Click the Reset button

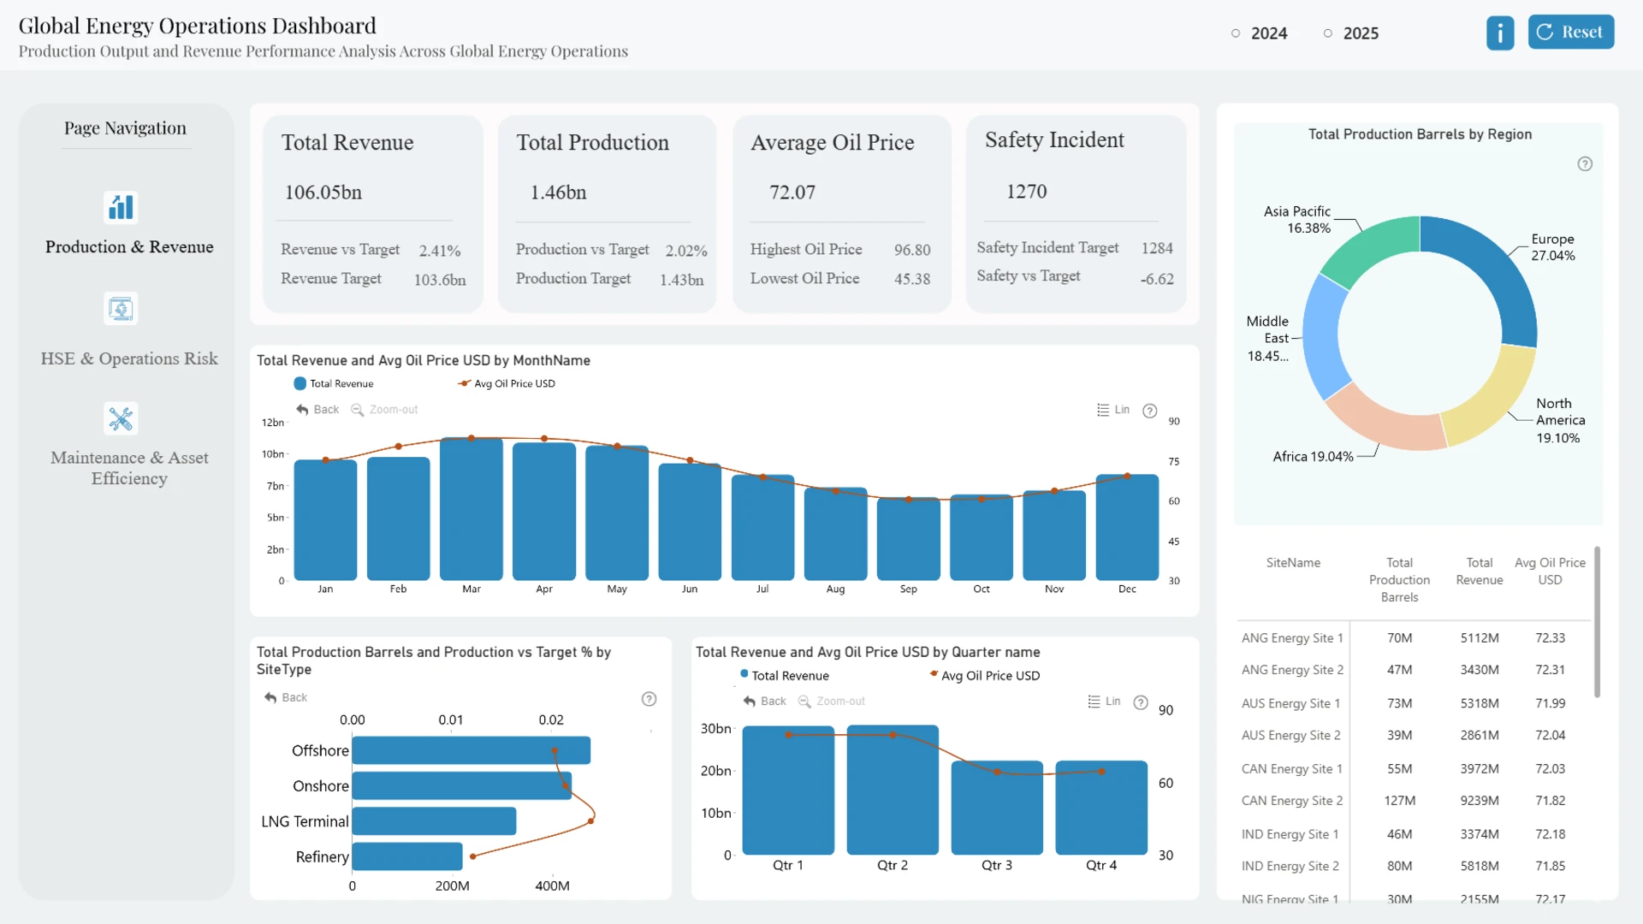[1571, 33]
